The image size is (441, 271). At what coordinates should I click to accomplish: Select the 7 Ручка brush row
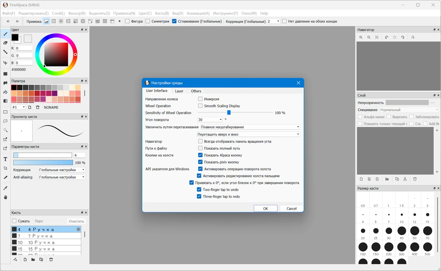coord(46,236)
